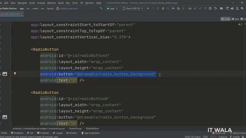Open the Git tool window tab

click(x=30, y=133)
